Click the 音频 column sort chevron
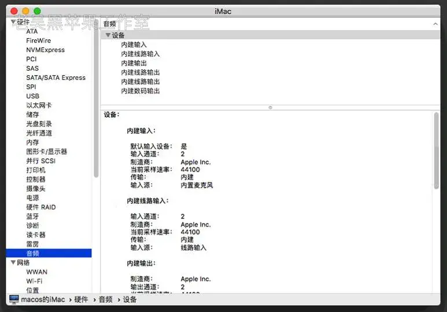 (435, 24)
